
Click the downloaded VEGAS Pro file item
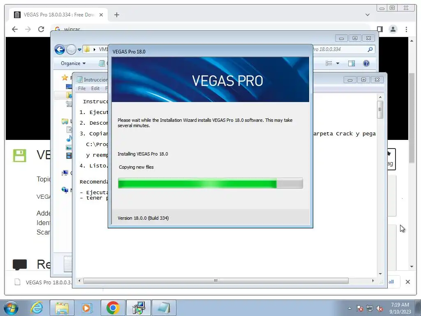pos(44,282)
